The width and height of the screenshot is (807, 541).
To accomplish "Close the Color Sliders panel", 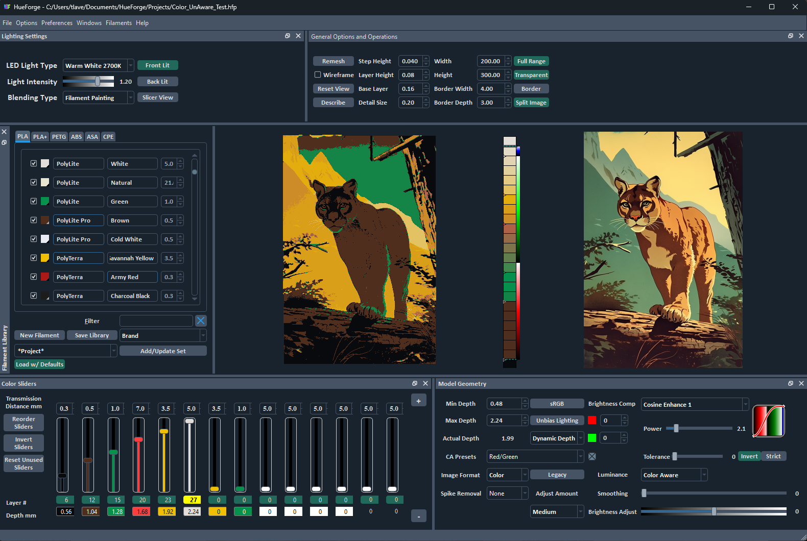I will (x=425, y=383).
